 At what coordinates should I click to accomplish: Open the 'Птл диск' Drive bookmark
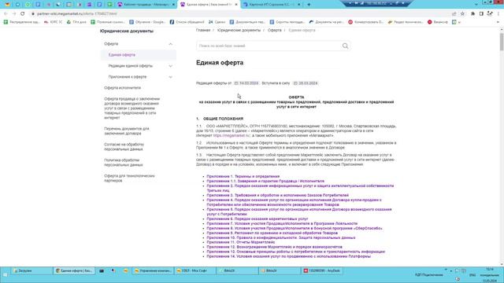[x=76, y=22]
